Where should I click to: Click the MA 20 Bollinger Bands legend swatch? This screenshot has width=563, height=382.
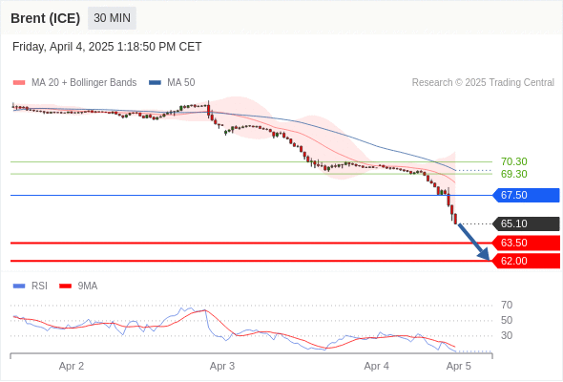coord(19,83)
